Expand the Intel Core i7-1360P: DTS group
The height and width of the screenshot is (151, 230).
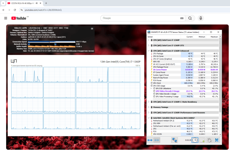coord(149,45)
